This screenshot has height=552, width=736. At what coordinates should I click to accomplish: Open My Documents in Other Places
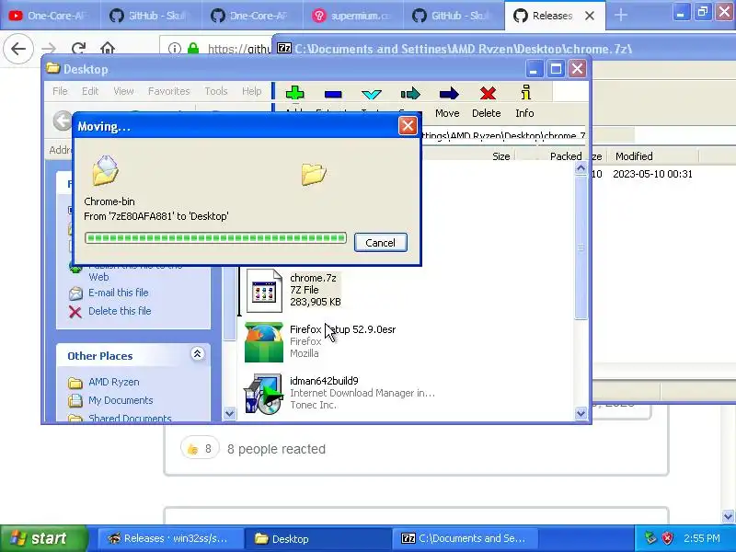pyautogui.click(x=121, y=400)
